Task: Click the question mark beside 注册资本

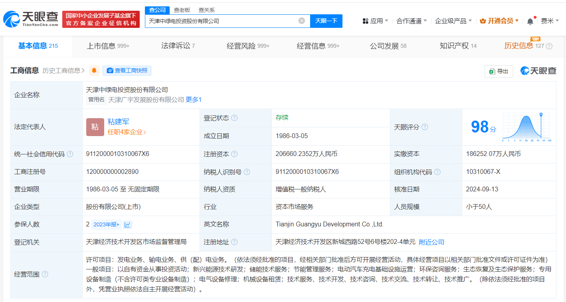Action: pyautogui.click(x=234, y=154)
